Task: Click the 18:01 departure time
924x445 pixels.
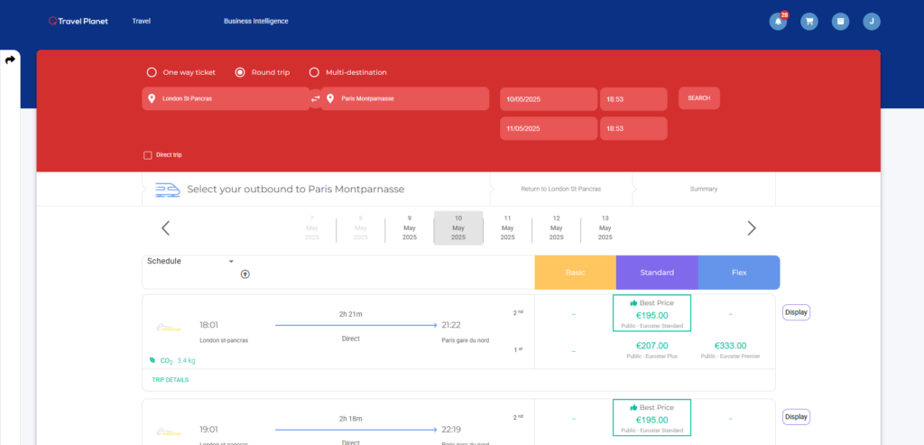Action: click(209, 325)
